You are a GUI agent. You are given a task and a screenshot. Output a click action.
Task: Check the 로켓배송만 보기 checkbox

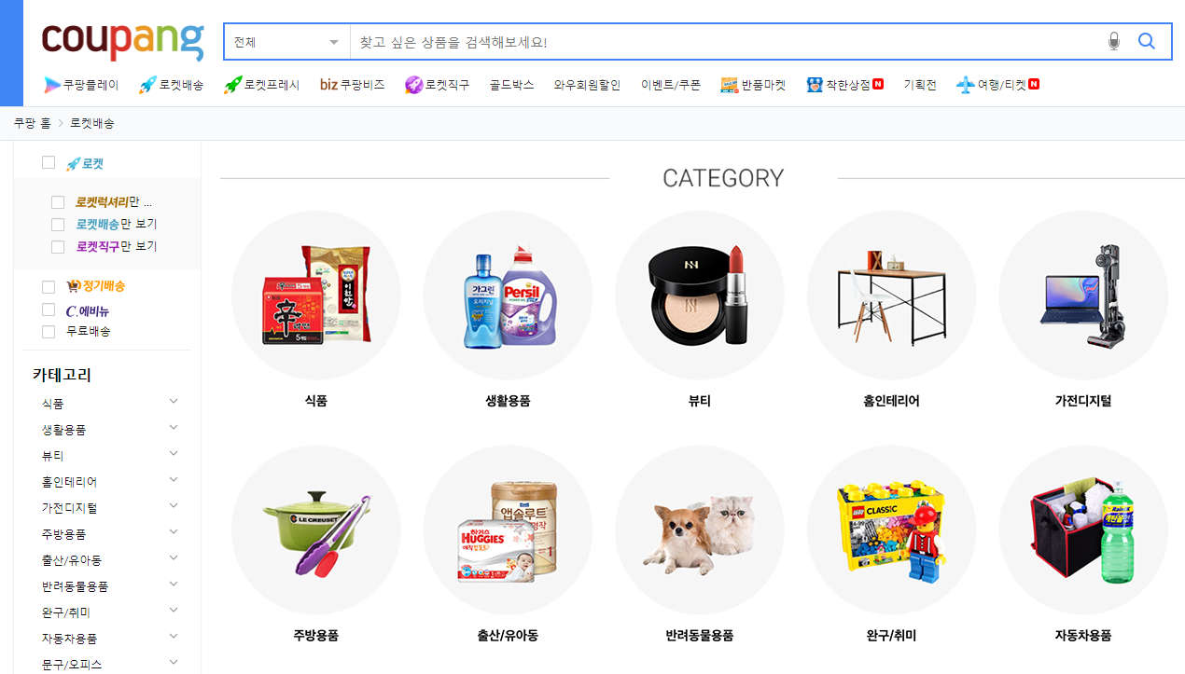[58, 225]
